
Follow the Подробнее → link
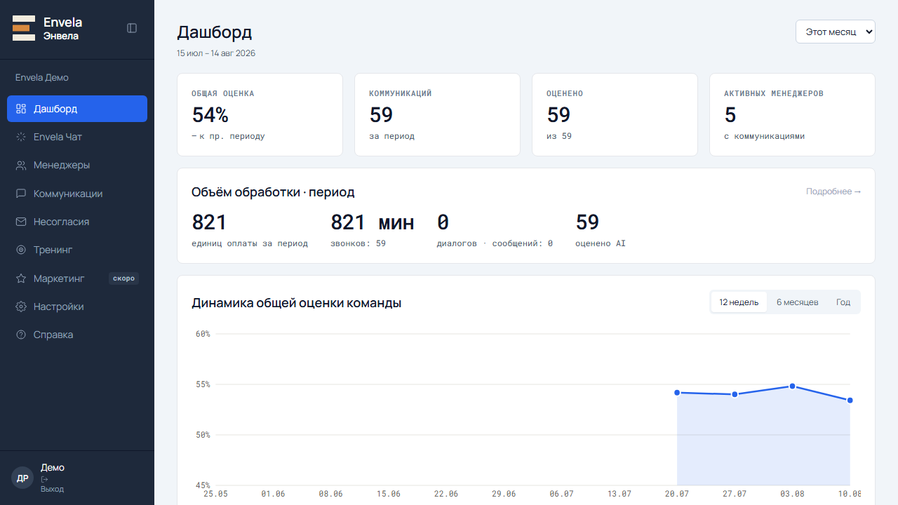click(x=833, y=191)
